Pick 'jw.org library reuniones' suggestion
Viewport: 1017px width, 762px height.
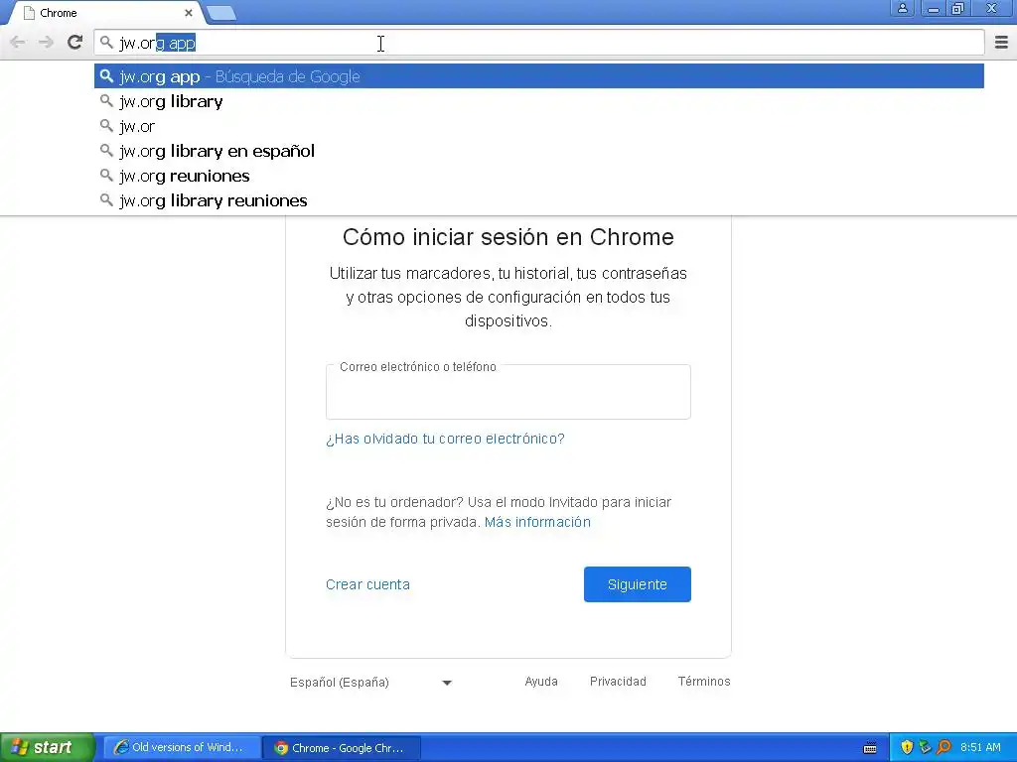(x=539, y=200)
